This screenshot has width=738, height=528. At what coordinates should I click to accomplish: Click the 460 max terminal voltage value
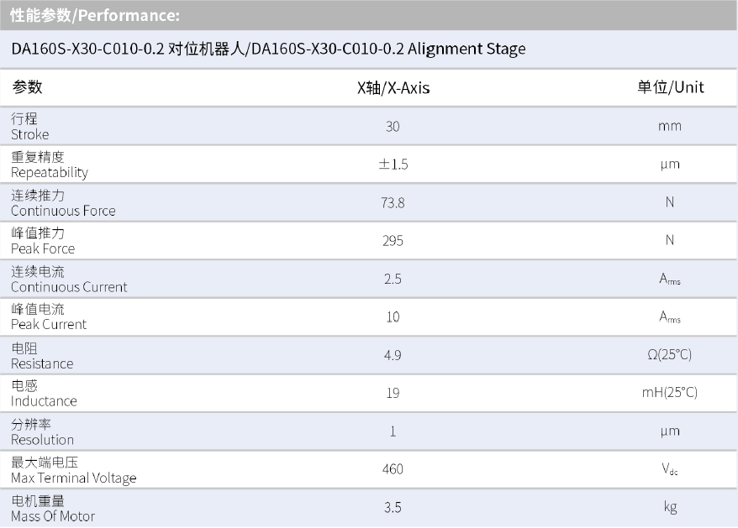[393, 469]
